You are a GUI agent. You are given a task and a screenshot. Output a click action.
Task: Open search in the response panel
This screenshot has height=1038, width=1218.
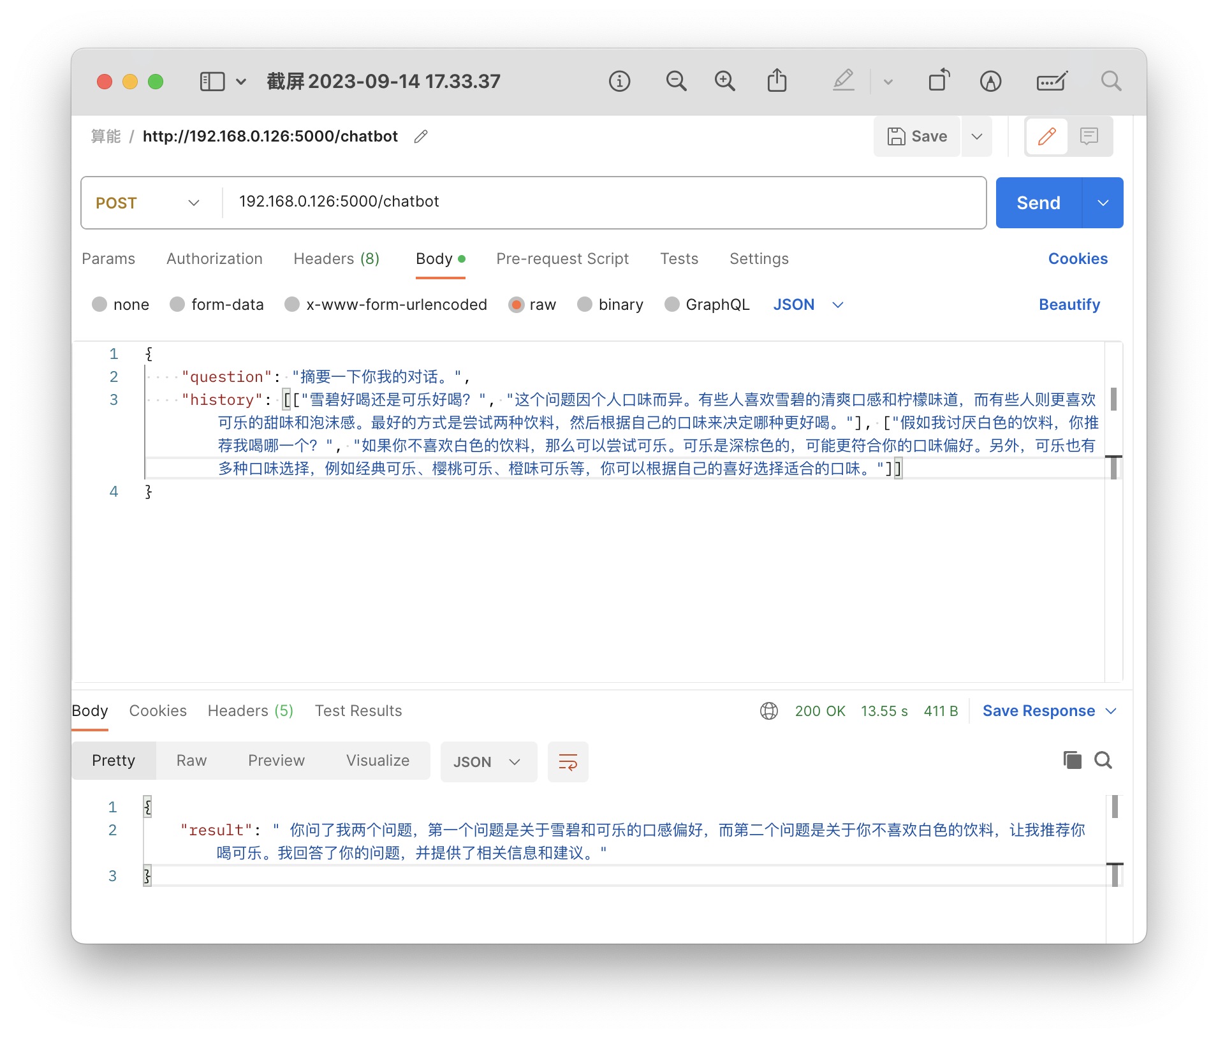pos(1103,760)
